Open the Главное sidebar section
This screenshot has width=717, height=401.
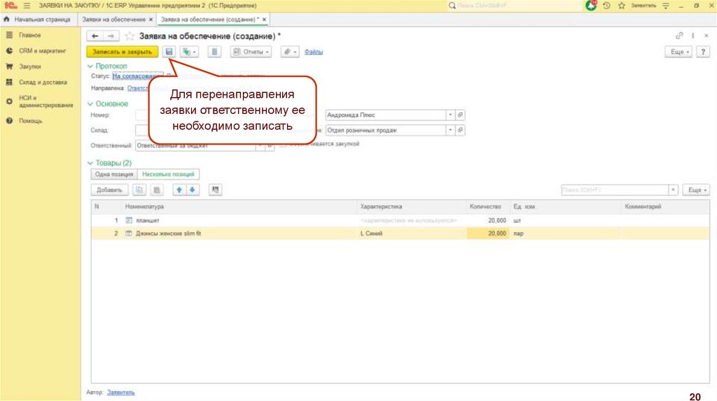(29, 35)
